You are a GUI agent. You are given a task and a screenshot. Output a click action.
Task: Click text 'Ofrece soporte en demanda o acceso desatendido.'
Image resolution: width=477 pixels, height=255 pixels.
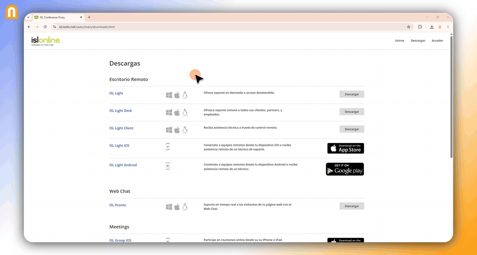[239, 92]
